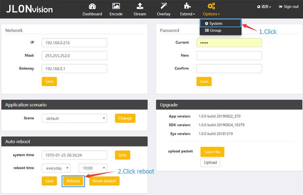Click the Group list icon in dropdown
The image size is (303, 195).
[207, 30]
